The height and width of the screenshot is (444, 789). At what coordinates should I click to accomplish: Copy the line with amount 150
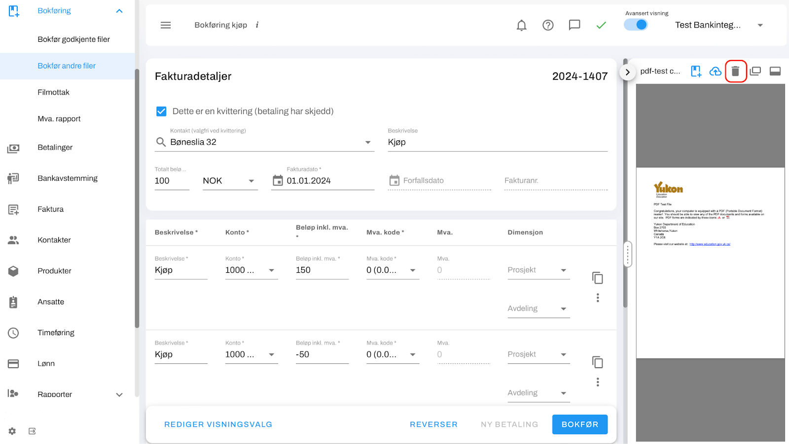click(x=598, y=278)
